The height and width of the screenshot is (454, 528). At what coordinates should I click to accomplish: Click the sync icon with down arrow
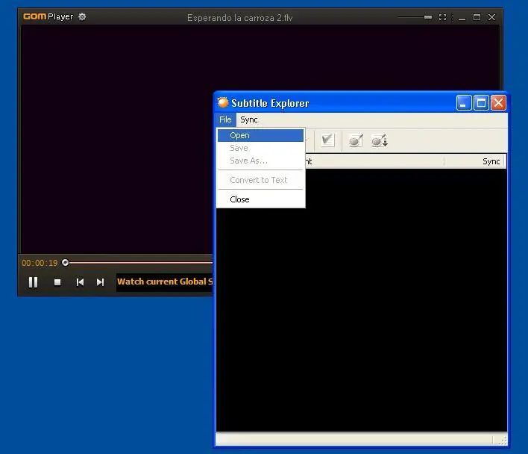(379, 140)
